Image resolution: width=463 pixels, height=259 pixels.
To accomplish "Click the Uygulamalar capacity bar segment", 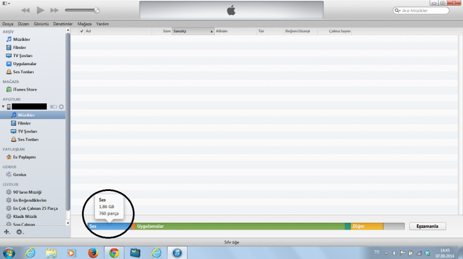I will 240,226.
